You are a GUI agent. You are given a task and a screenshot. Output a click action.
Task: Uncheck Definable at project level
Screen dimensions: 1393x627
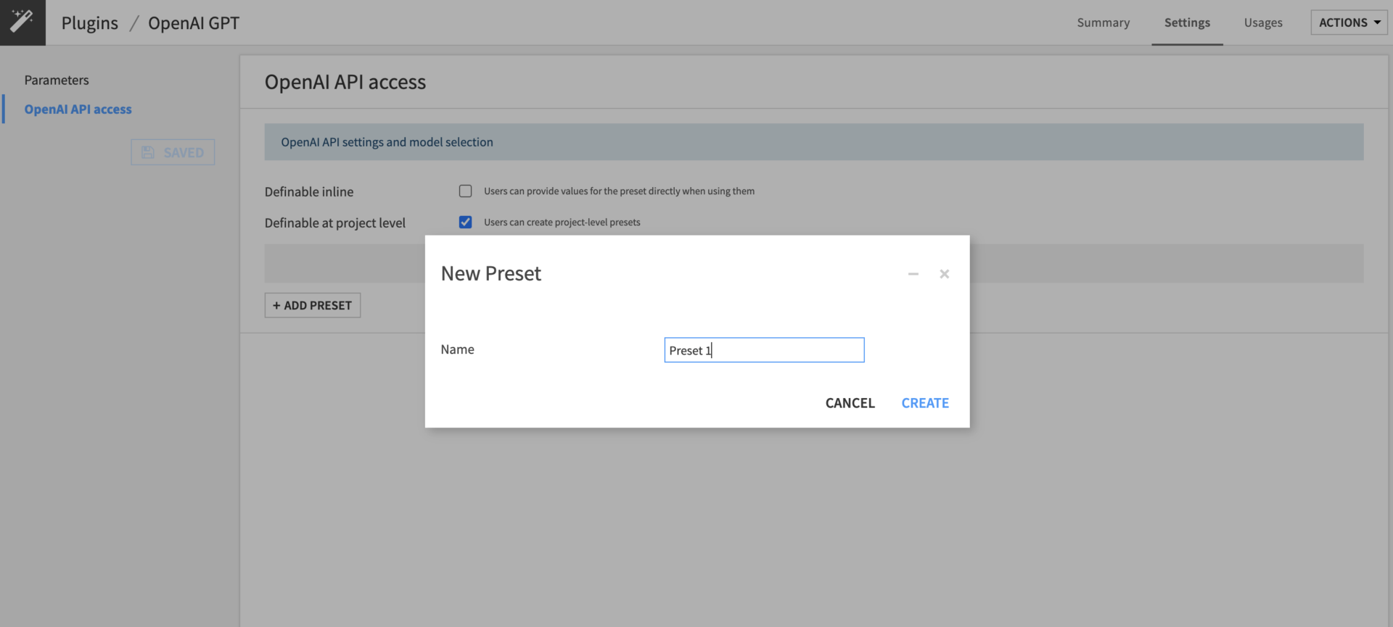coord(465,222)
